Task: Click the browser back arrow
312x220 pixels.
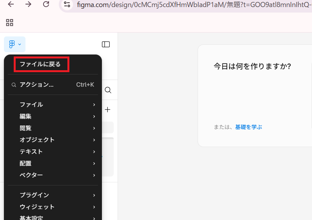Action: (x=11, y=4)
